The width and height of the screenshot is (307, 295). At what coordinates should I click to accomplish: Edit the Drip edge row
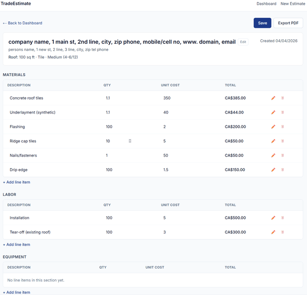tap(273, 170)
